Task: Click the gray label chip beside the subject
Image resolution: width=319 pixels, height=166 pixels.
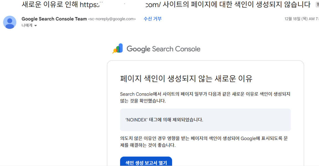Action: [317, 4]
